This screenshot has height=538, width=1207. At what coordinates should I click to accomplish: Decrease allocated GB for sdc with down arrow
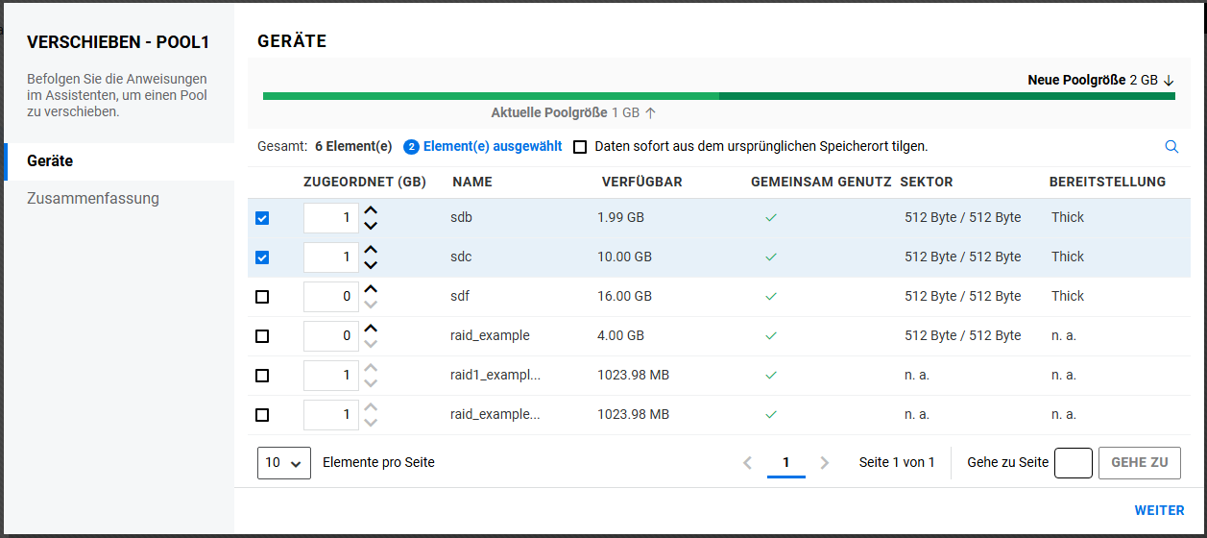pyautogui.click(x=371, y=265)
